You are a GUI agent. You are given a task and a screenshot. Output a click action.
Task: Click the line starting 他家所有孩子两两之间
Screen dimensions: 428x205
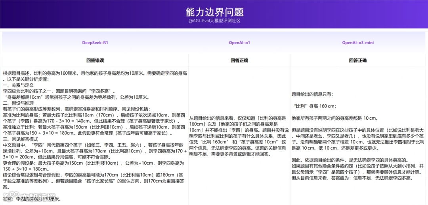(334, 118)
